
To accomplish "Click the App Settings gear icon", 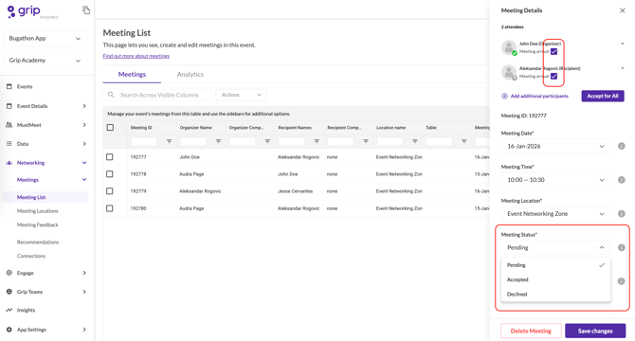I will point(9,330).
